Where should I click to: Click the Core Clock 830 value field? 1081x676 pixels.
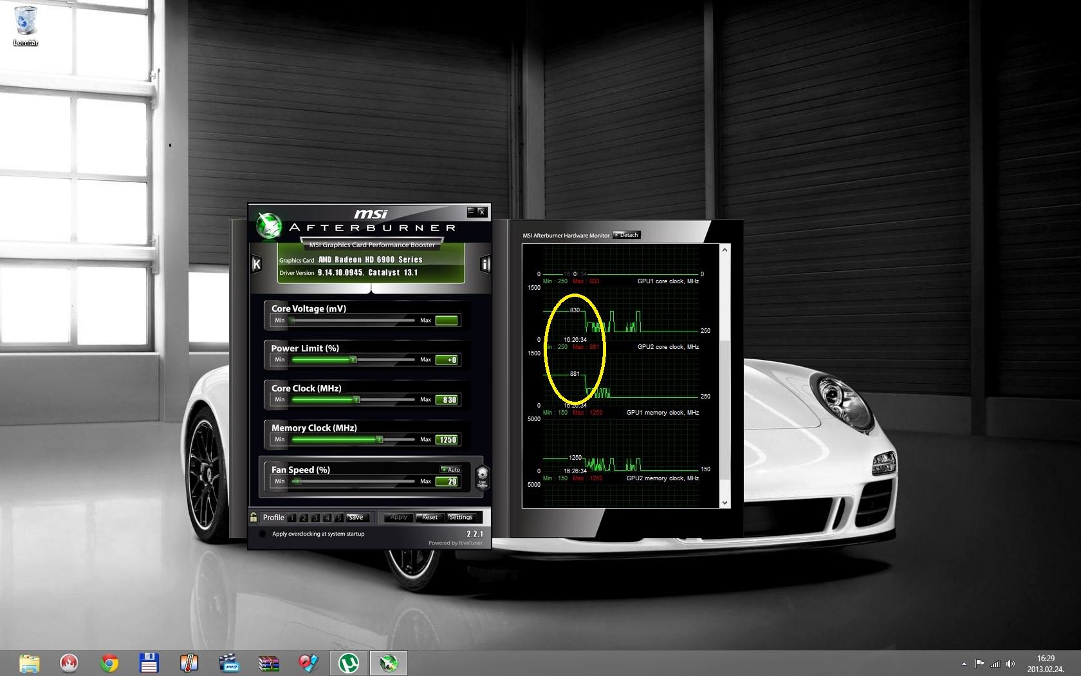pyautogui.click(x=447, y=400)
